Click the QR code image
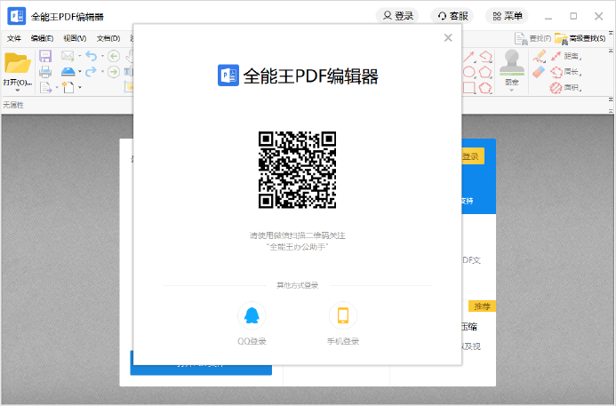 (297, 169)
